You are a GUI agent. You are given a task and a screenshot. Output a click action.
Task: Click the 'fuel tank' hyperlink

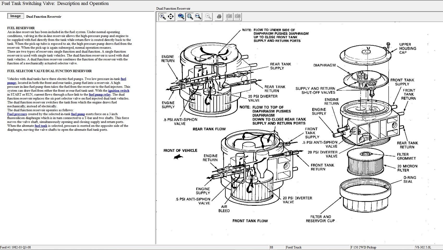41,126
